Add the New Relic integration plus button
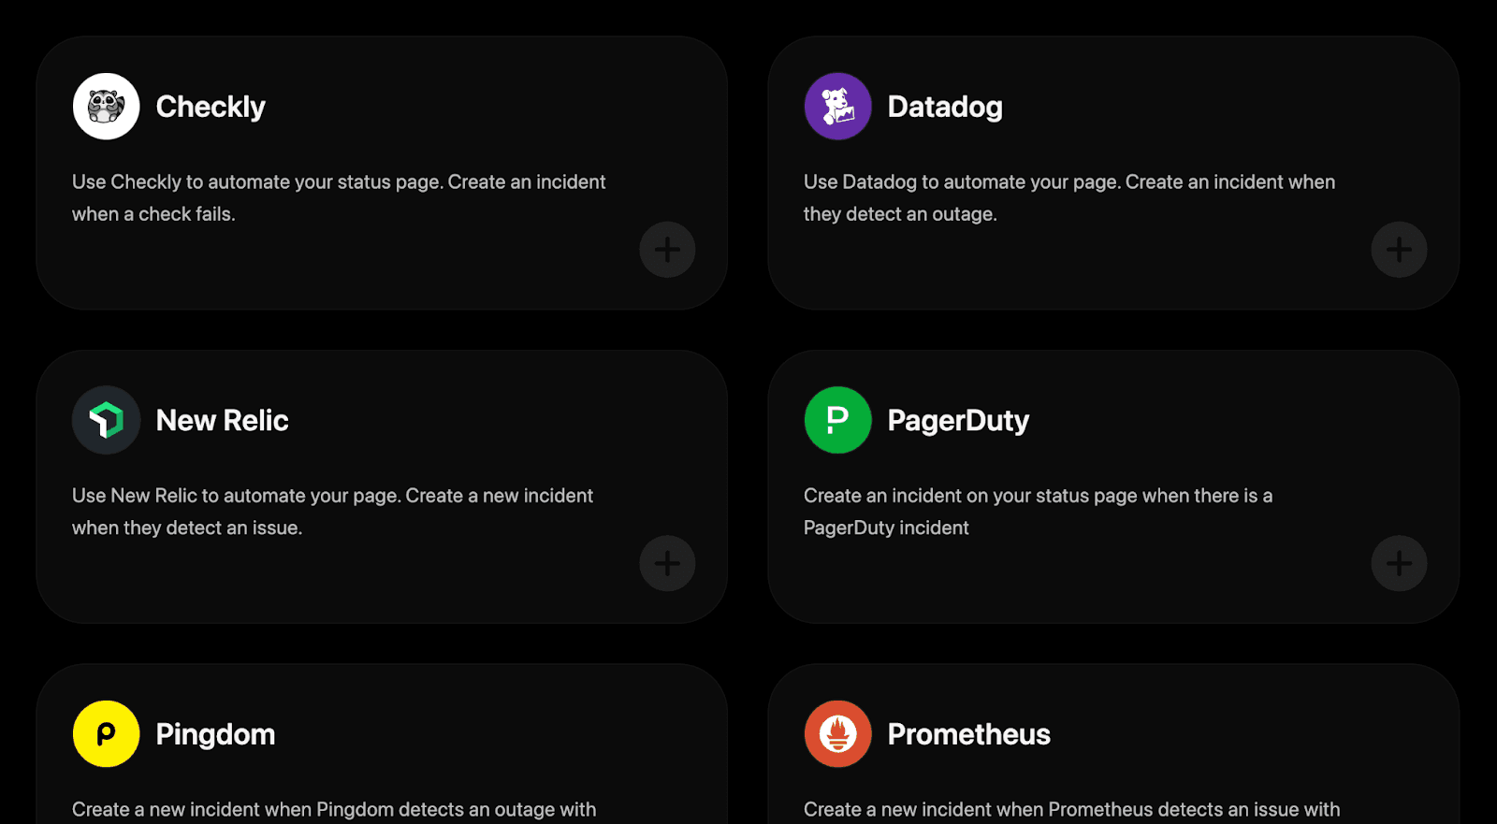 (x=667, y=563)
